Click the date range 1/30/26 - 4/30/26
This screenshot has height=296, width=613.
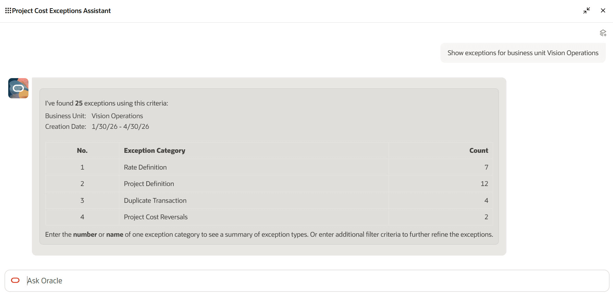[x=120, y=126]
